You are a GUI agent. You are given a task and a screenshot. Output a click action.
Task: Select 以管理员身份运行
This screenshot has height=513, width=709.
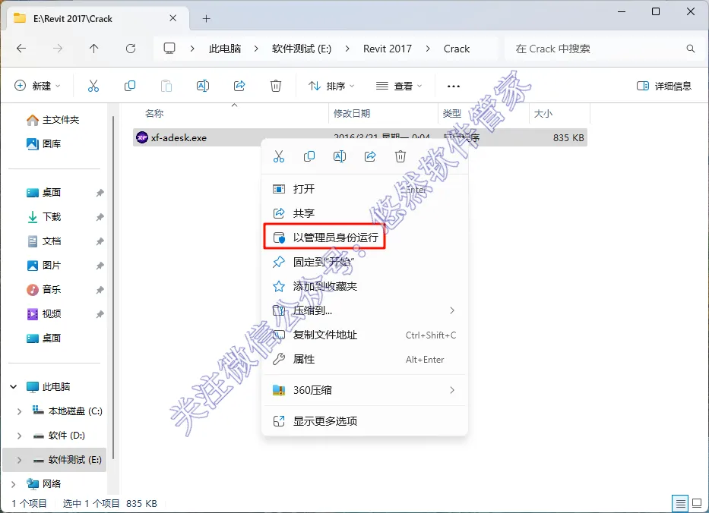(x=365, y=238)
